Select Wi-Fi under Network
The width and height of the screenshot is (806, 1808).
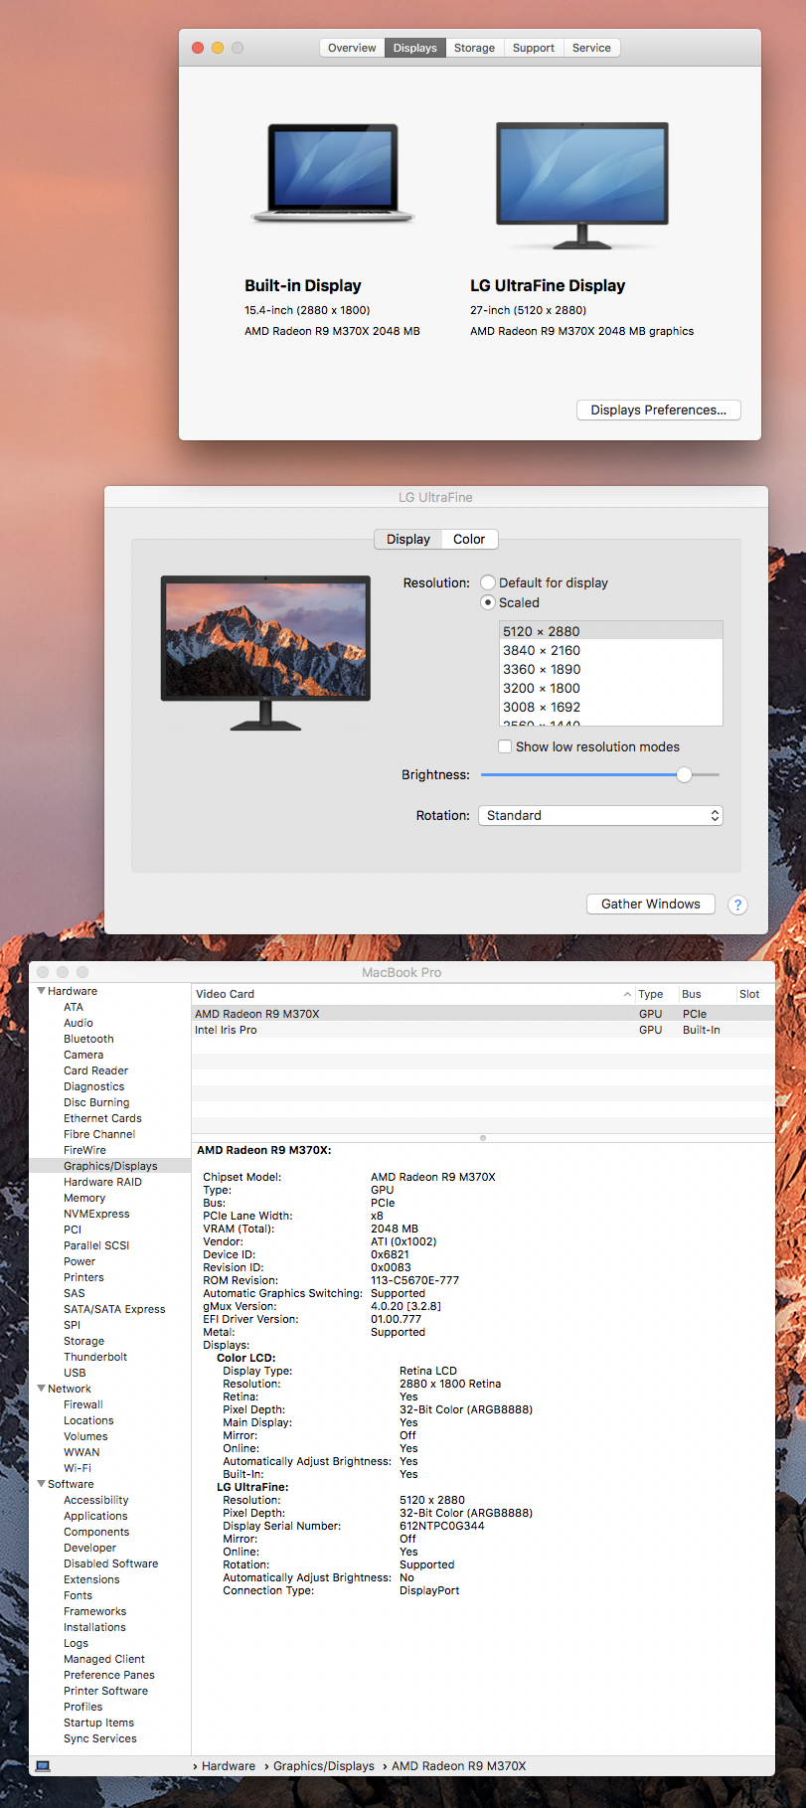(78, 1468)
